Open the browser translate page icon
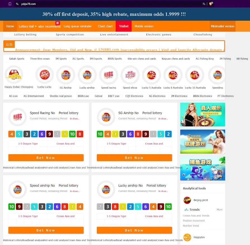Screen dimensions: 250x245 point(204,4)
